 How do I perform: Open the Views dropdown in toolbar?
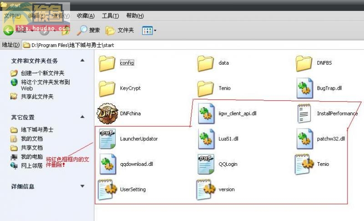click(149, 31)
